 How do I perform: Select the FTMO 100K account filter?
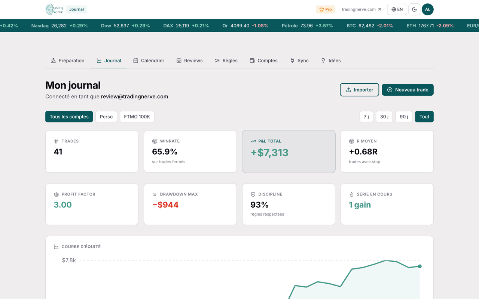(137, 117)
